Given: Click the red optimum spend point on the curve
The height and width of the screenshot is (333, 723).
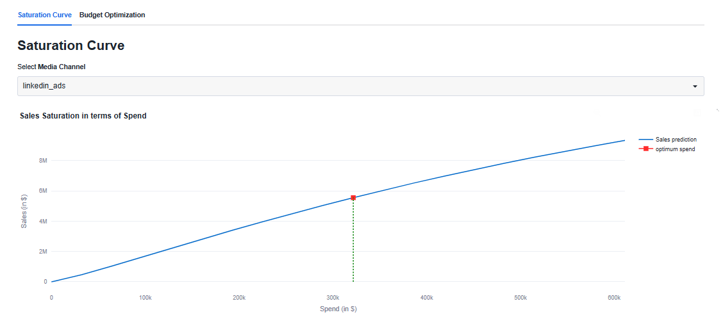Looking at the screenshot, I should [x=353, y=198].
